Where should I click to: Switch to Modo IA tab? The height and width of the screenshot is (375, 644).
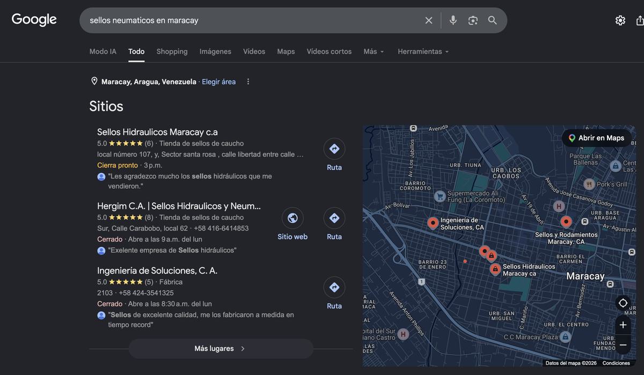(103, 52)
